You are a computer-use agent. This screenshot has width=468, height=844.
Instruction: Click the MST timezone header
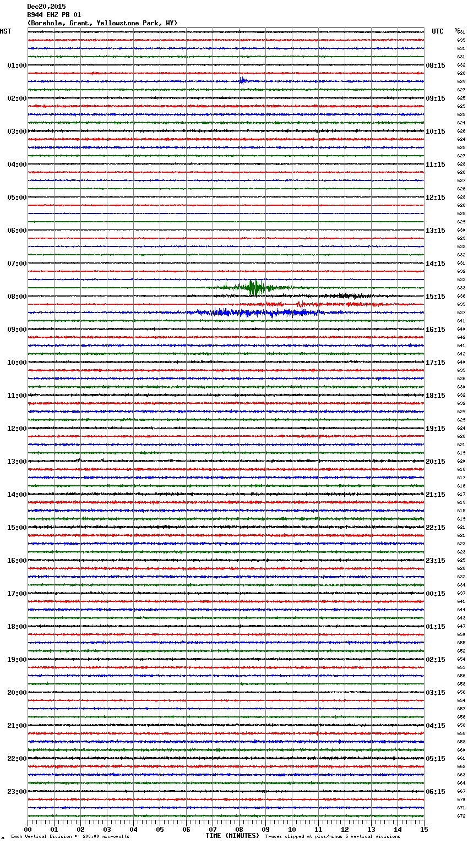coord(6,31)
